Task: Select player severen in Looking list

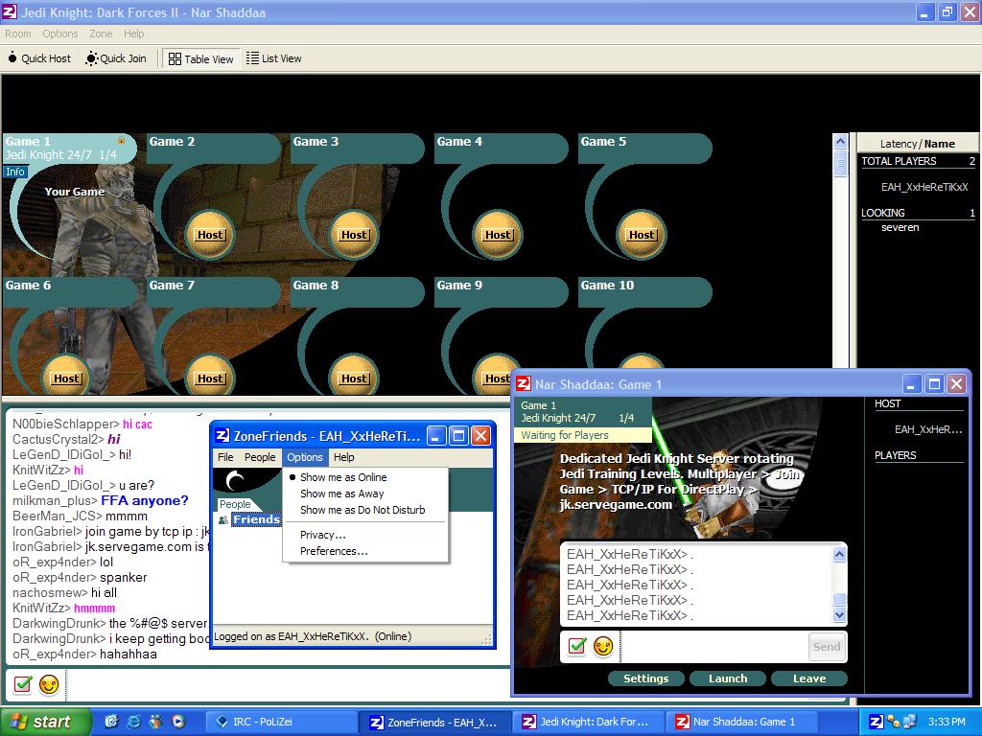Action: pyautogui.click(x=900, y=228)
